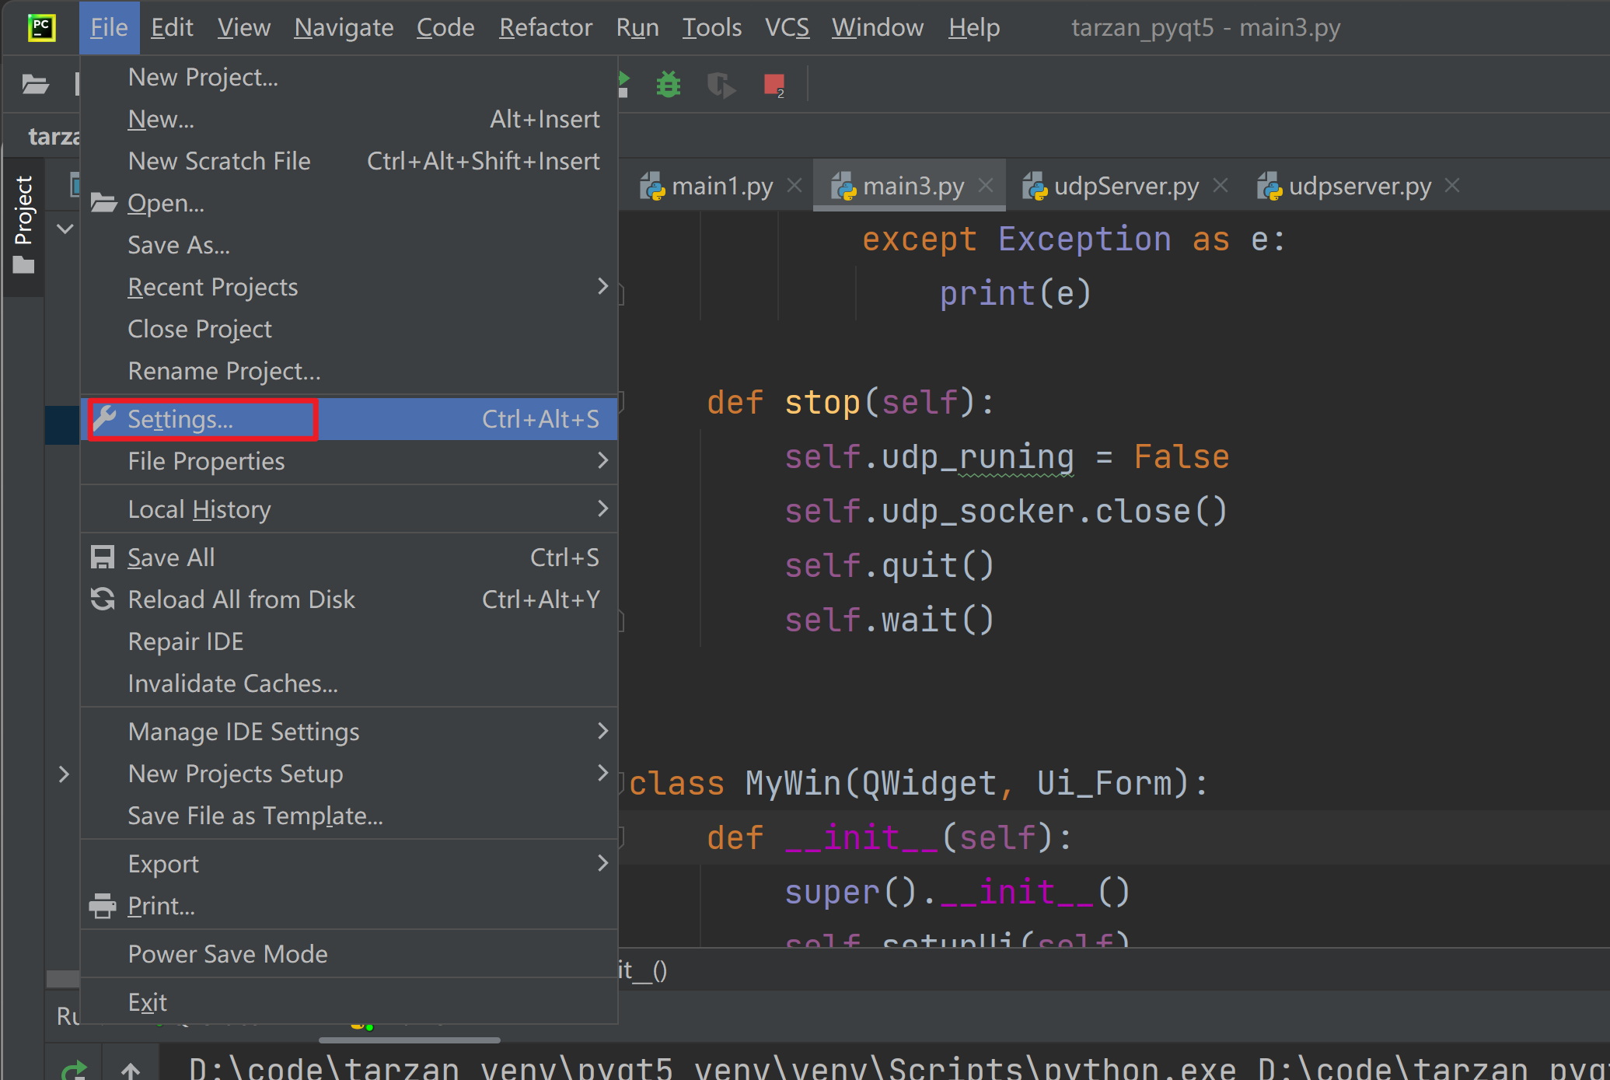Expand Export submenu
The height and width of the screenshot is (1080, 1610).
(x=349, y=864)
